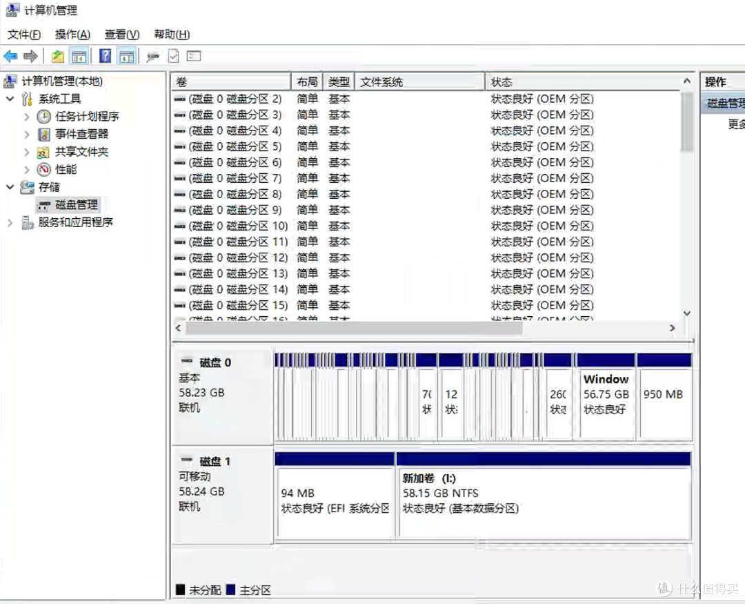The width and height of the screenshot is (745, 604).
Task: Expand the 服务和应用程序 node
Action: (10, 222)
